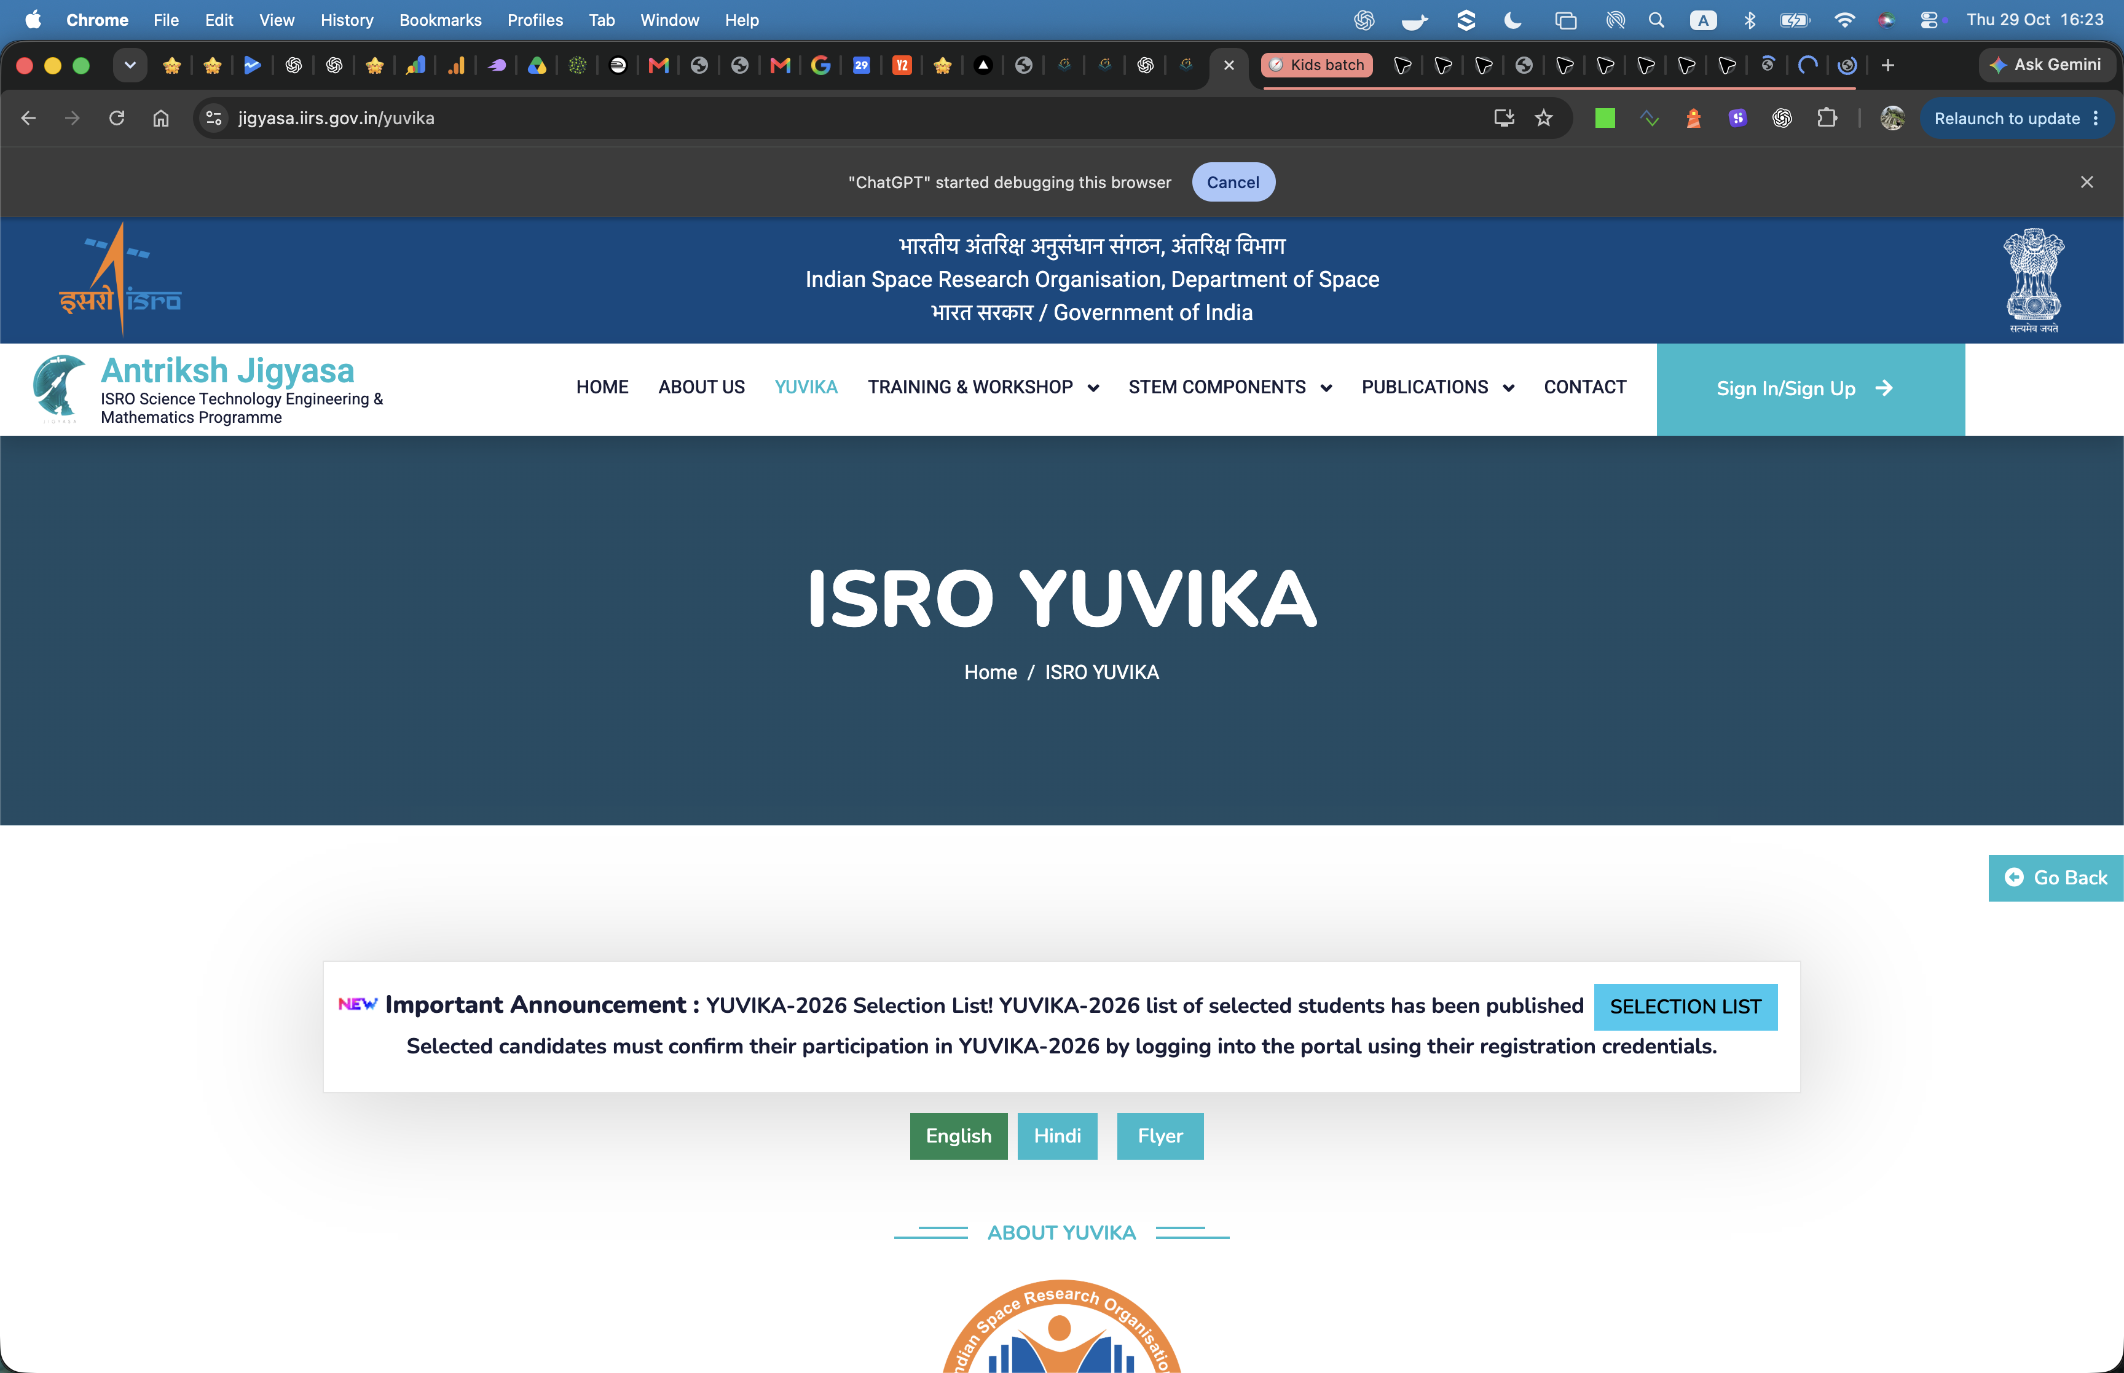Open the Chrome three-dot menu in Relaunch button
The image size is (2124, 1373).
[2096, 117]
